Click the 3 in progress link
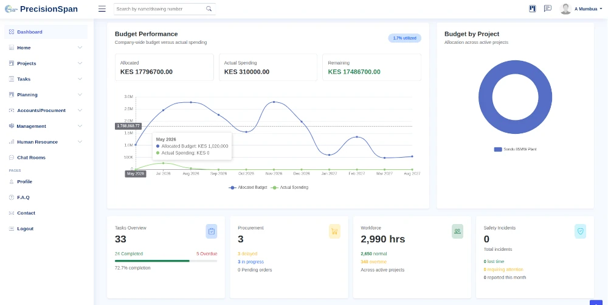This screenshot has height=305, width=608. click(x=251, y=262)
